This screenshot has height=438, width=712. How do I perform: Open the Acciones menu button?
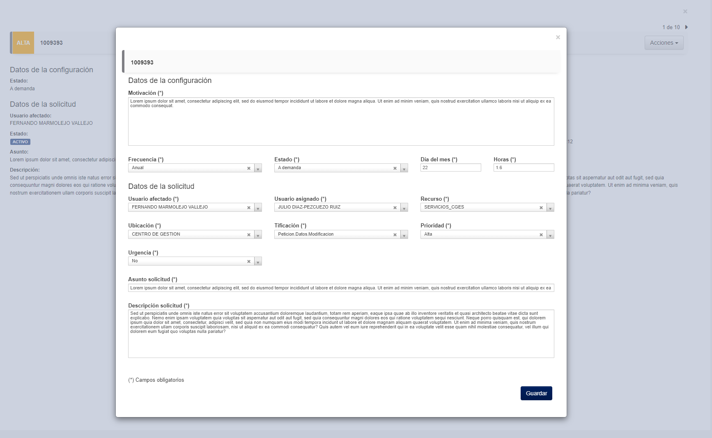tap(664, 43)
